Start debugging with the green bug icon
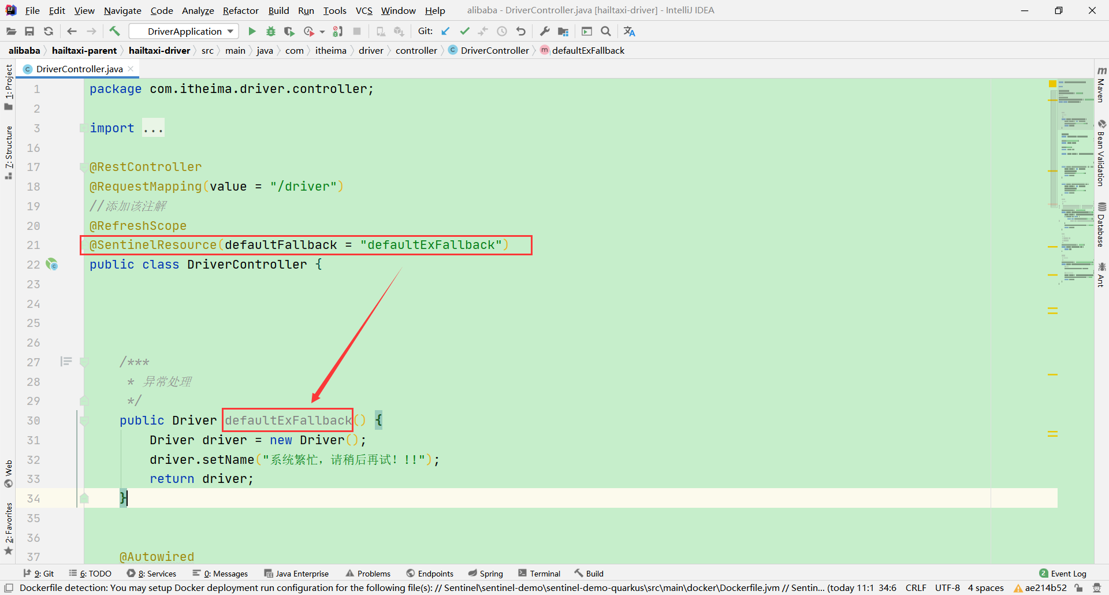Viewport: 1109px width, 595px height. (271, 31)
